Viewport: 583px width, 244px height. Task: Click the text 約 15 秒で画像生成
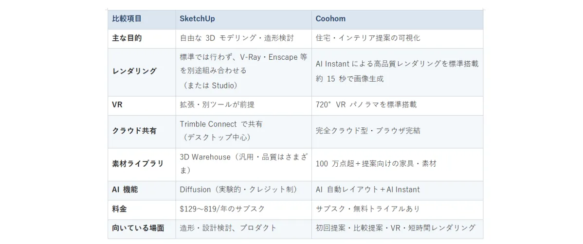[349, 79]
